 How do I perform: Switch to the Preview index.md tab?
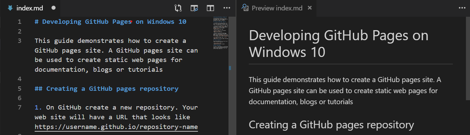coord(277,8)
